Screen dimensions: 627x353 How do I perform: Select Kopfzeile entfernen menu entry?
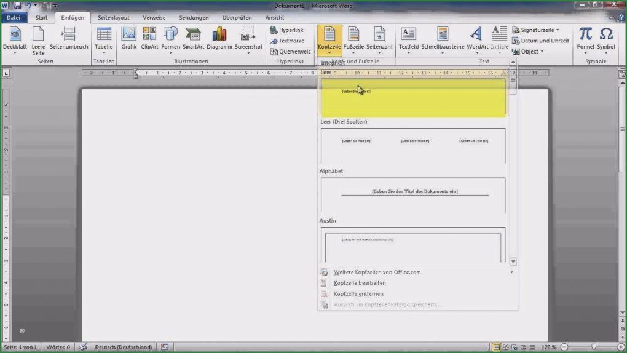pyautogui.click(x=358, y=294)
